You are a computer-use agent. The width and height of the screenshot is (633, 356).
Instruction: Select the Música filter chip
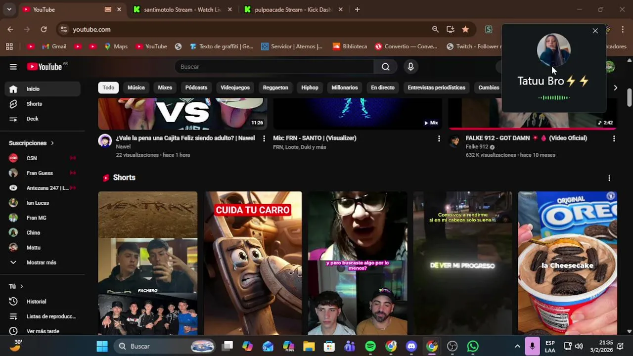(x=136, y=88)
